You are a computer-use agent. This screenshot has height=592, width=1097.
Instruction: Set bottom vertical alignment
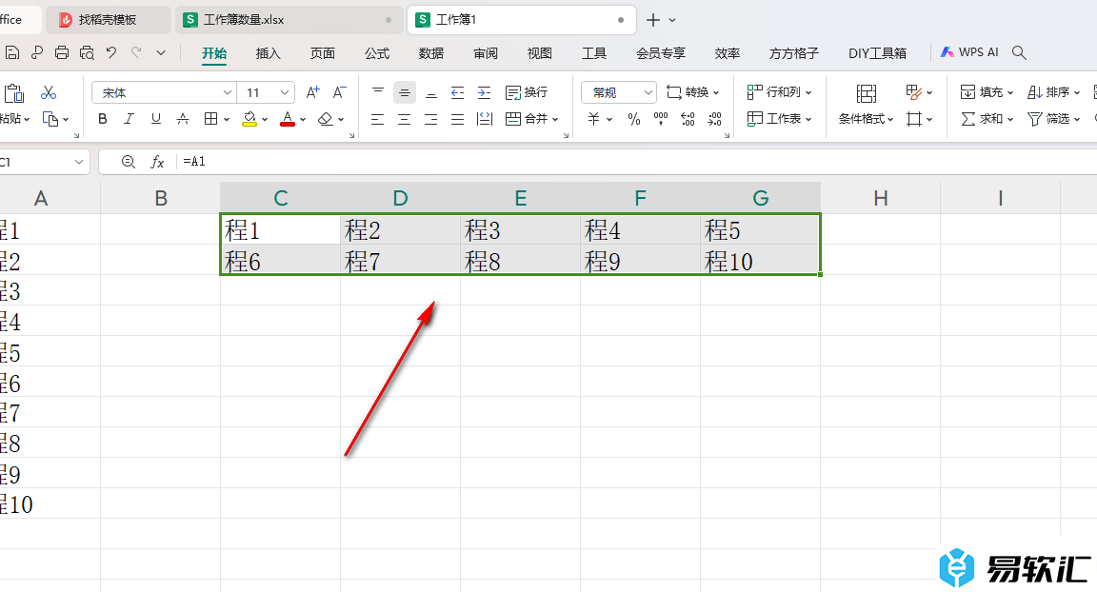pyautogui.click(x=431, y=92)
